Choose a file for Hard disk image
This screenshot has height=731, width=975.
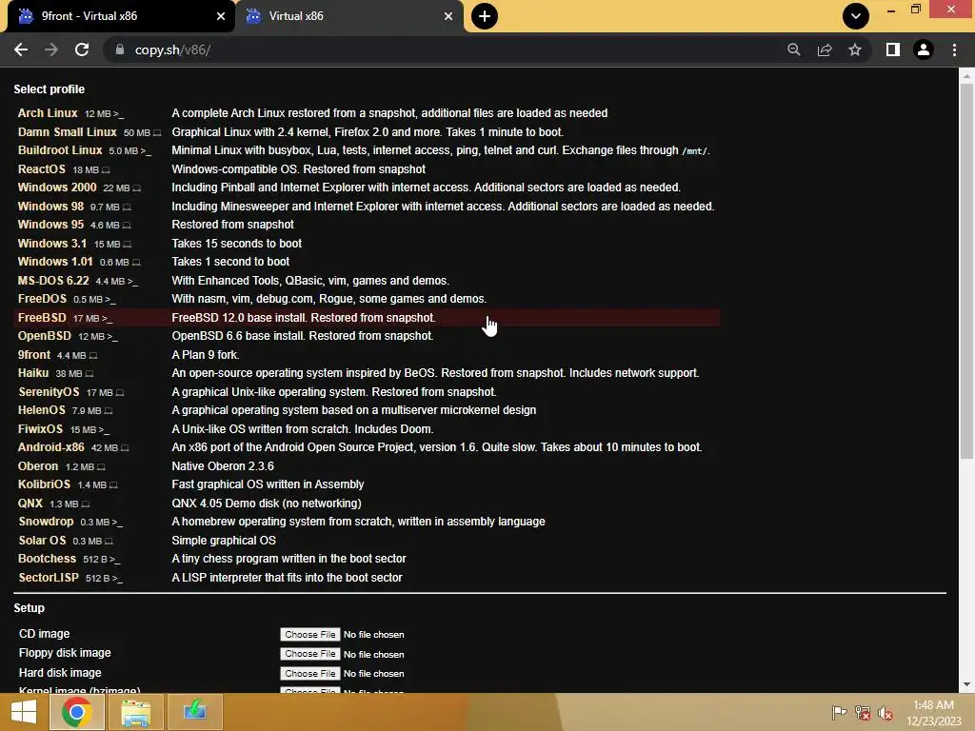[x=309, y=673]
